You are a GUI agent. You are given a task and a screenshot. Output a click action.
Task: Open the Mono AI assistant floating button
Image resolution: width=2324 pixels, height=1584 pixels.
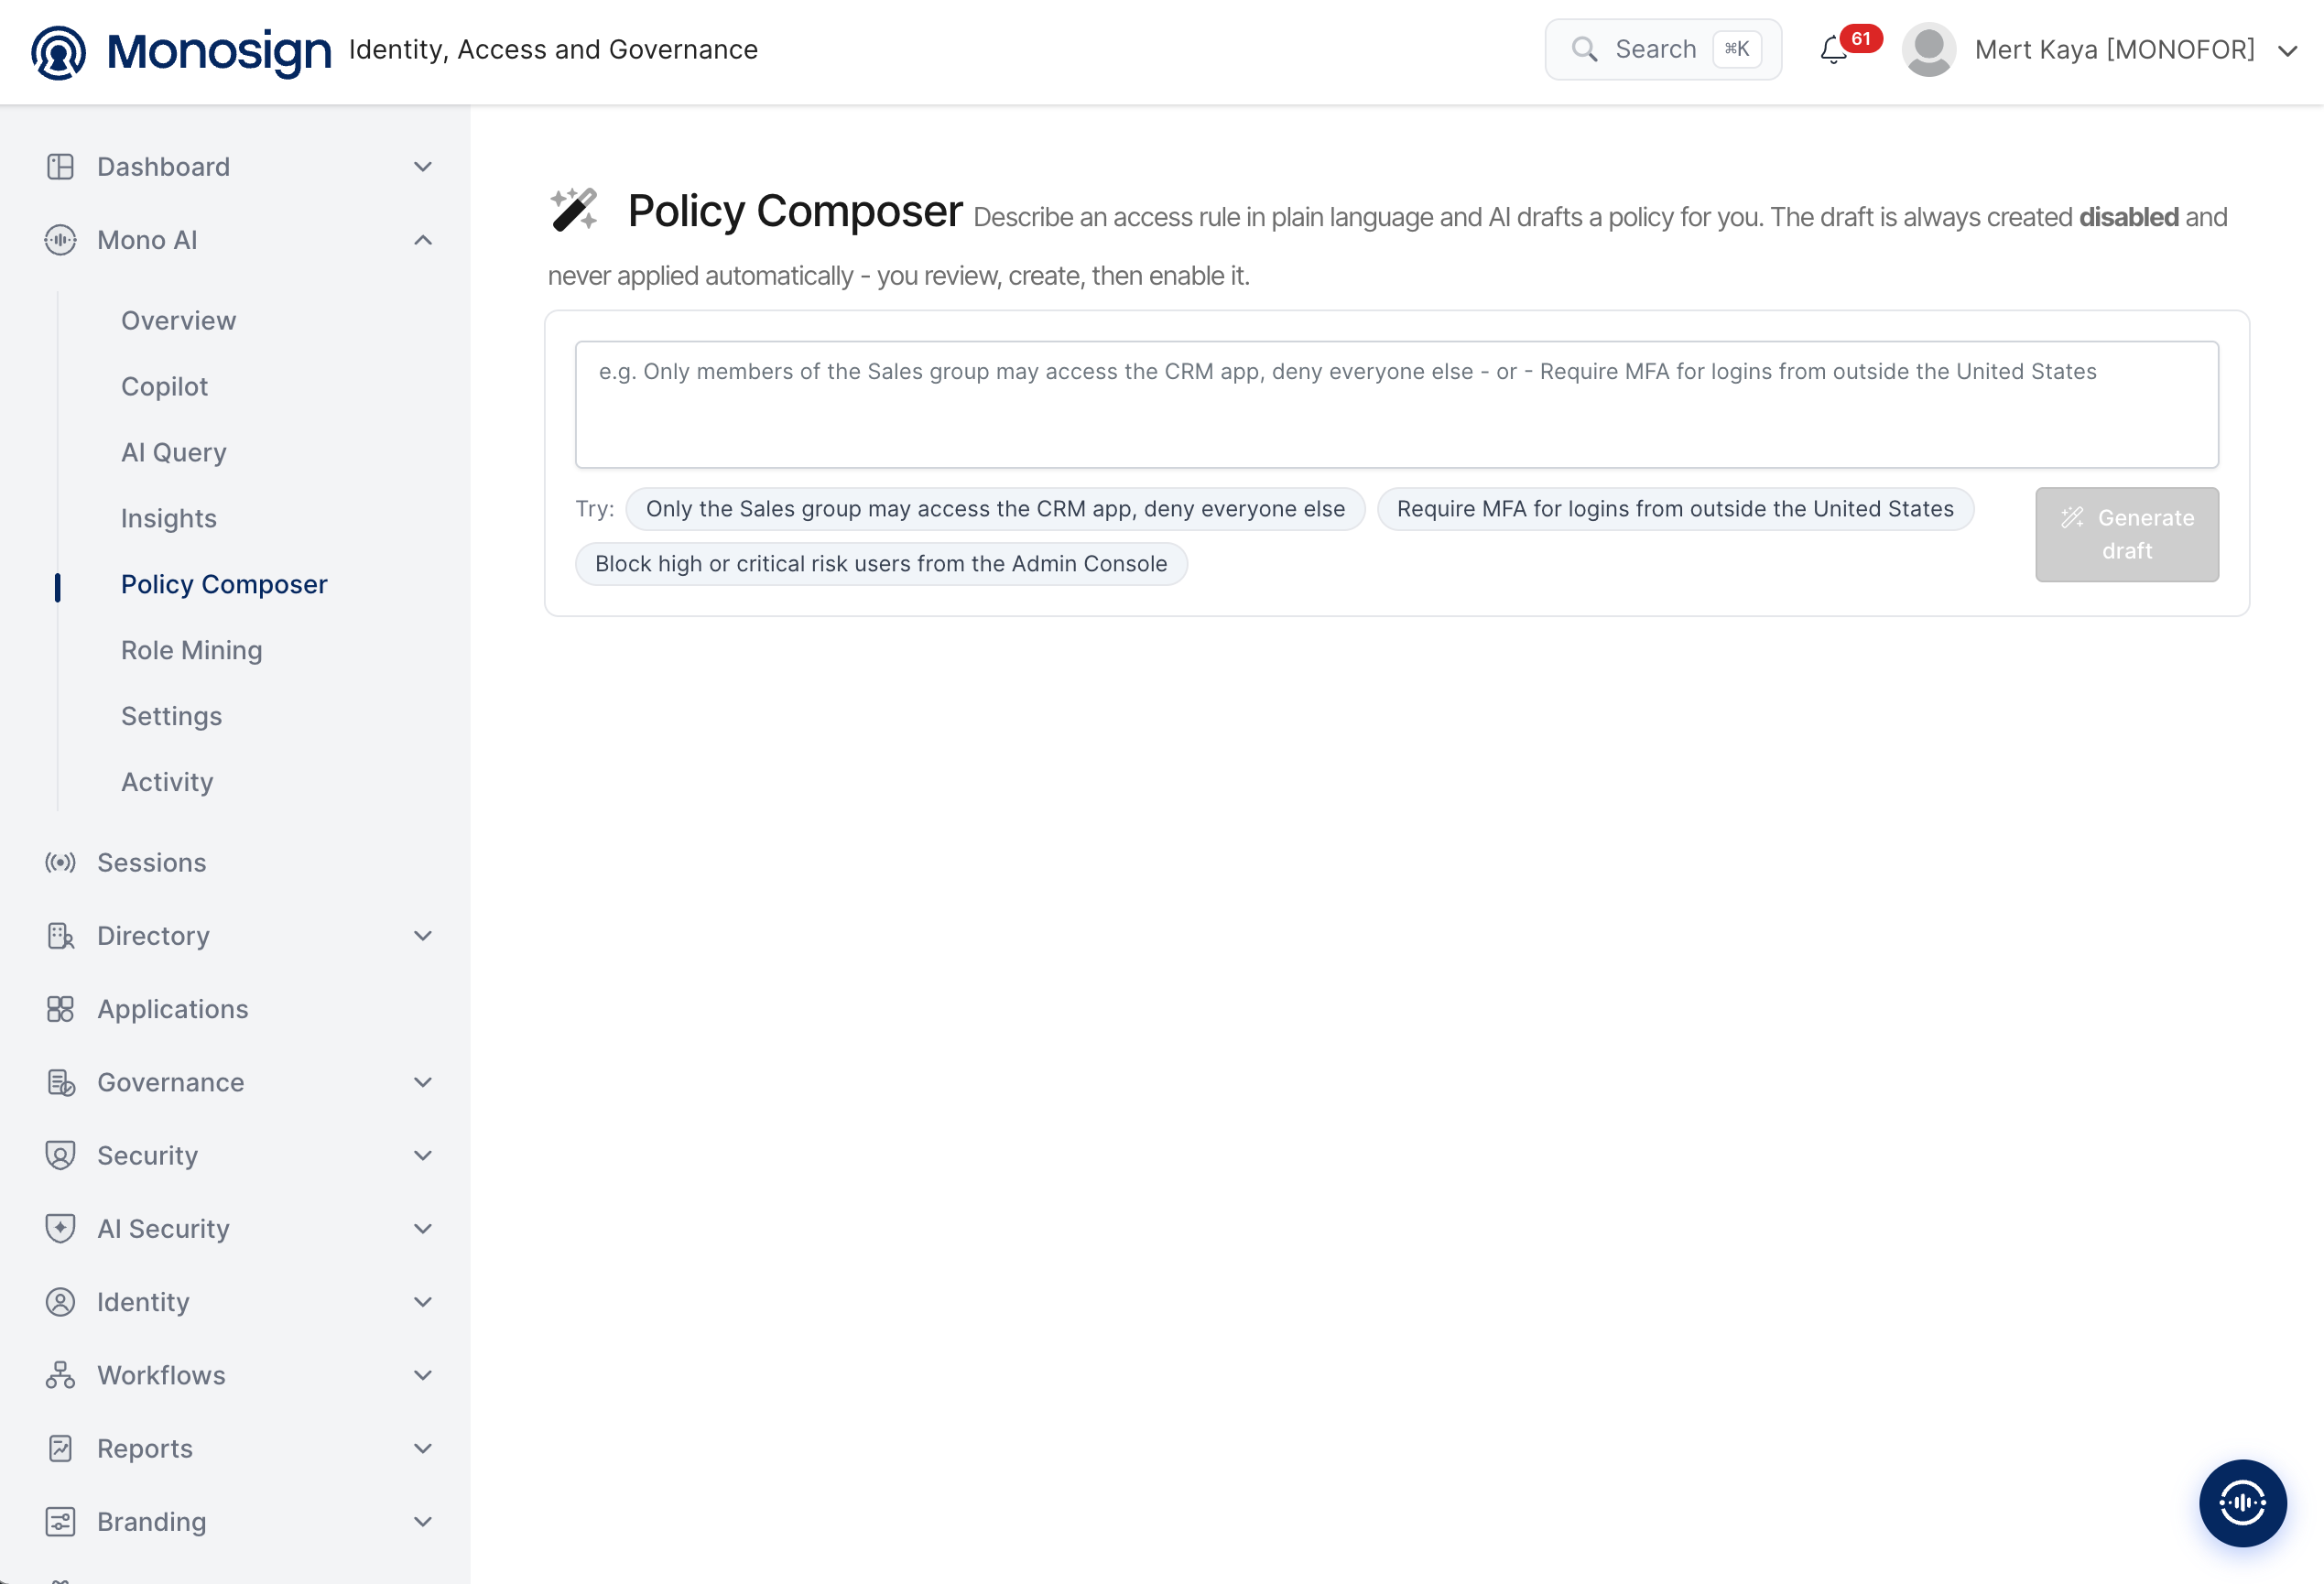(x=2242, y=1502)
